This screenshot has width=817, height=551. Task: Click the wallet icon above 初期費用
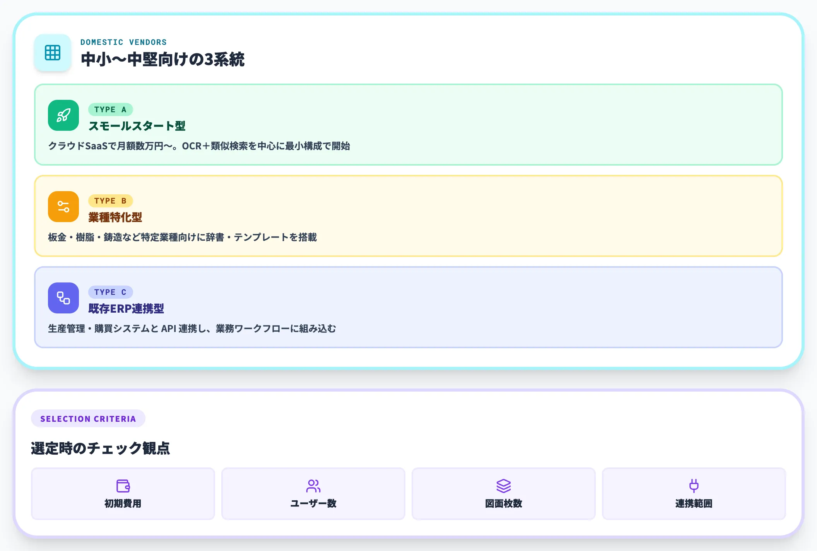click(123, 485)
